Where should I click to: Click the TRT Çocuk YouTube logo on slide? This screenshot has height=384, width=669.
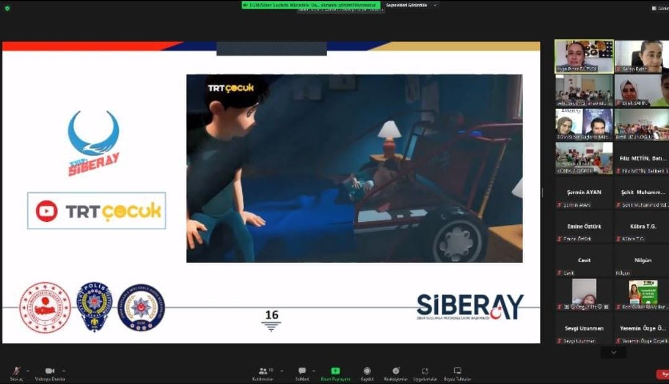click(x=97, y=211)
